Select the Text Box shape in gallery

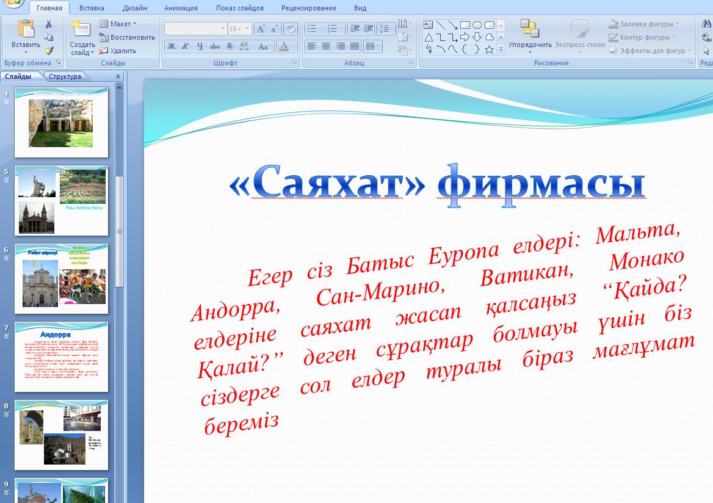[x=429, y=24]
